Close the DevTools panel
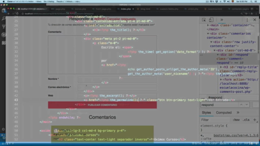This screenshot has width=260, height=146. [255, 20]
